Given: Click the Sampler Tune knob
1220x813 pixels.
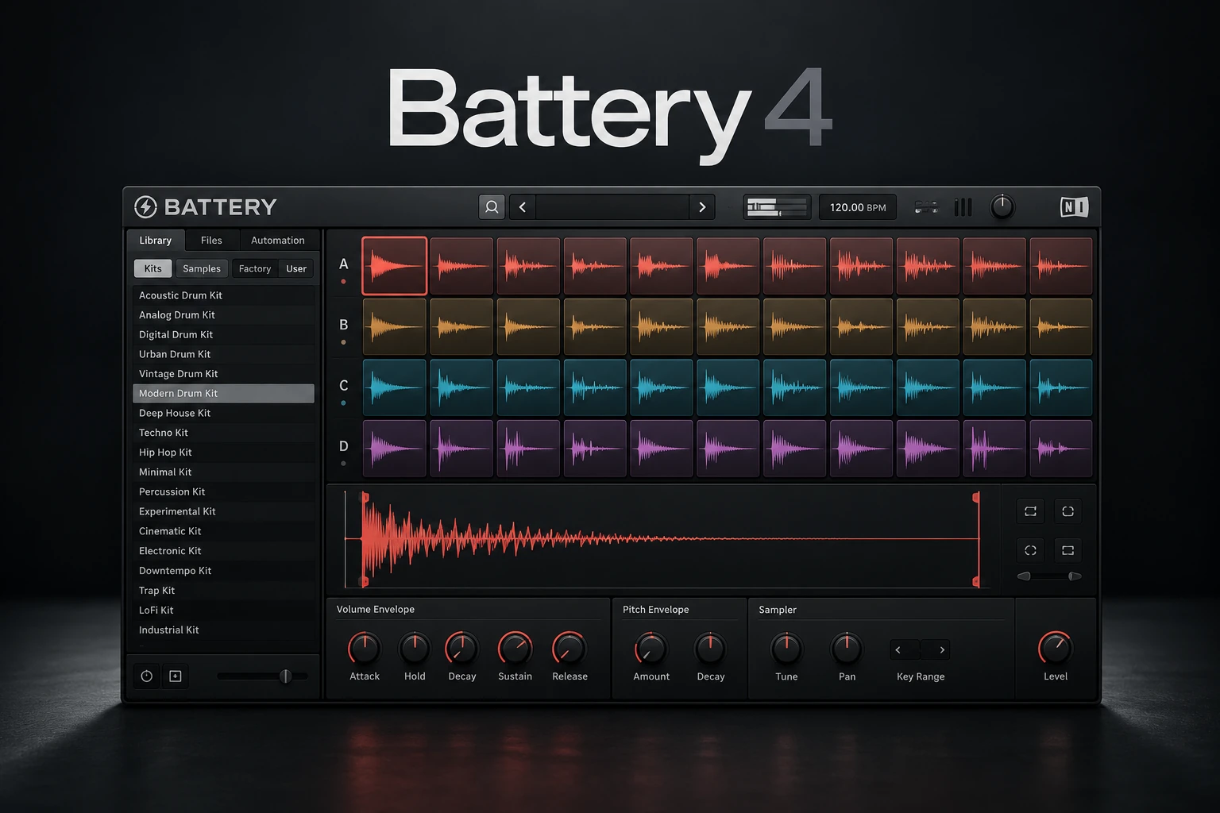Looking at the screenshot, I should 786,649.
